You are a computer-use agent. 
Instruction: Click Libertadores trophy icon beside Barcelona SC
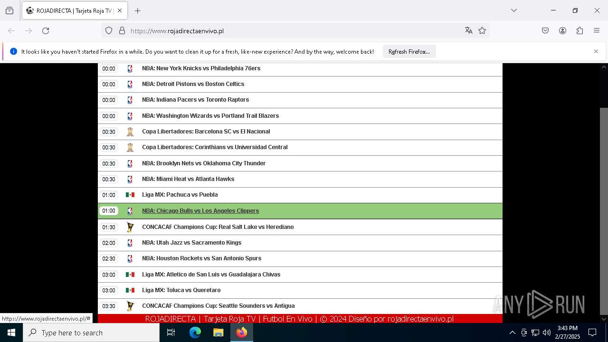tap(130, 132)
